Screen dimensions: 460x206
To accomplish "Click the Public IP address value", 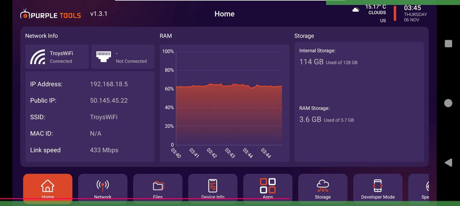I will click(x=109, y=100).
